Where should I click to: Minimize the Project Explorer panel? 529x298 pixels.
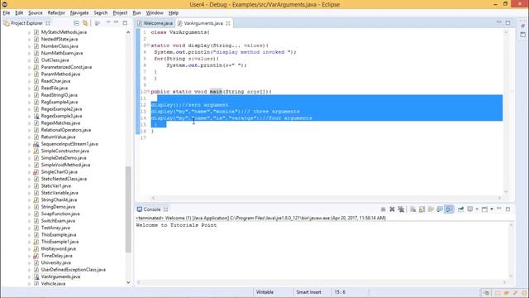117,22
